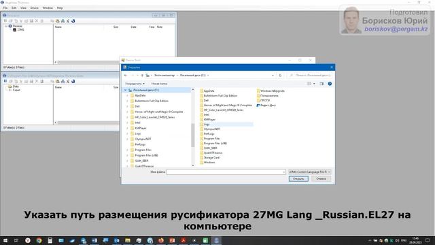Viewport: 435px width, 245px height.
Task: Go back in the open-file dialog
Action: [x=125, y=76]
